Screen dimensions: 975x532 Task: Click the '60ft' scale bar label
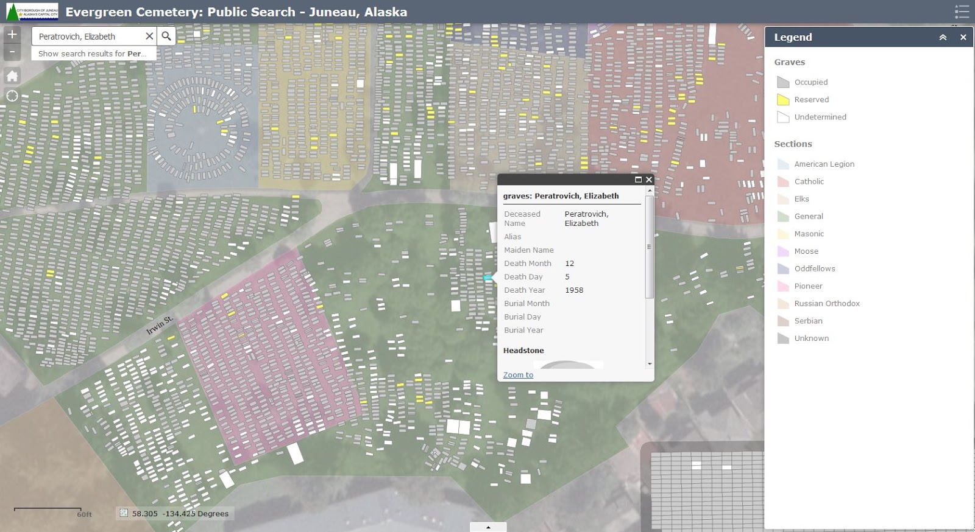(84, 514)
